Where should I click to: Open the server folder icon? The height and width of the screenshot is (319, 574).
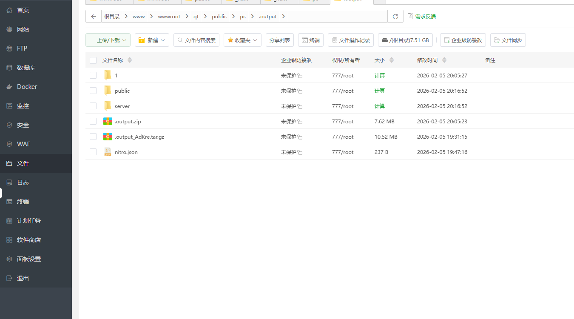click(108, 106)
